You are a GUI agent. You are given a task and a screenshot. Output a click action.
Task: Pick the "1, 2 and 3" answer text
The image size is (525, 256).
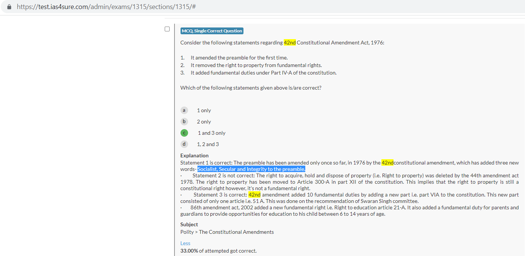point(208,144)
